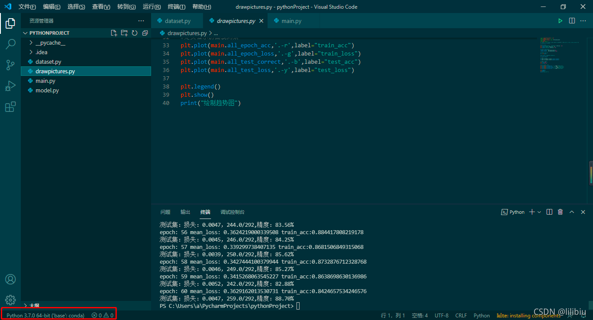Click the editor vertical scrollbar thumb

[591, 173]
